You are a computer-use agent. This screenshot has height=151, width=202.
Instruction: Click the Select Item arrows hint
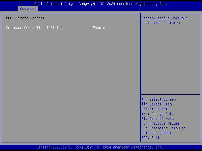[x=156, y=104]
